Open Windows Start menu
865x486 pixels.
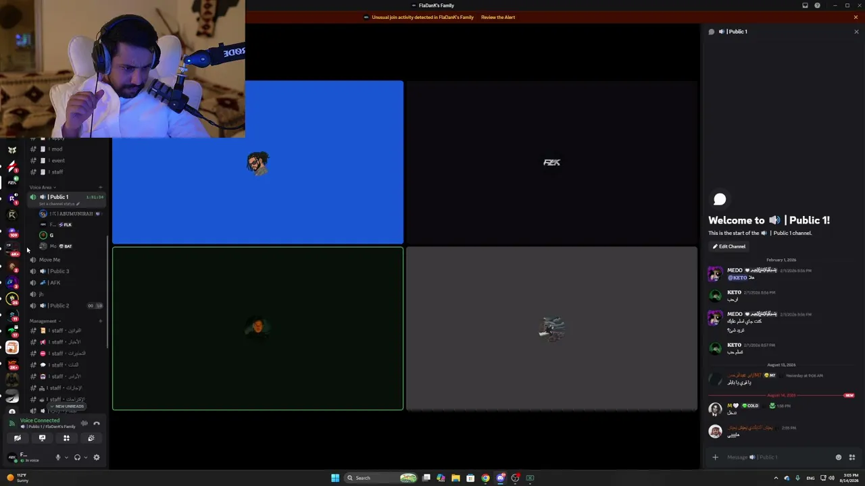point(335,478)
